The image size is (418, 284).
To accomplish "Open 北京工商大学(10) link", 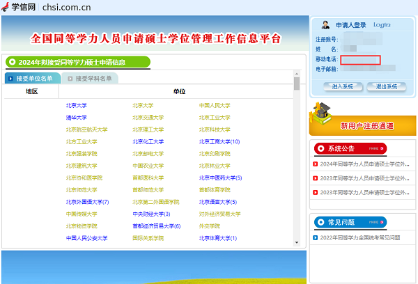I will pyautogui.click(x=219, y=141).
